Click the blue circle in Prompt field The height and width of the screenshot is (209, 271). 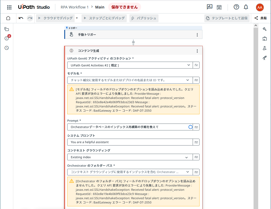click(190, 127)
